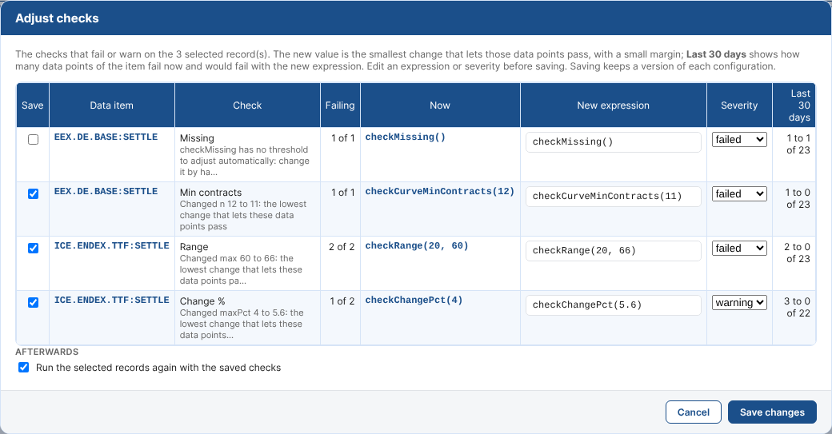Click the Cancel button
The width and height of the screenshot is (832, 434).
(693, 412)
